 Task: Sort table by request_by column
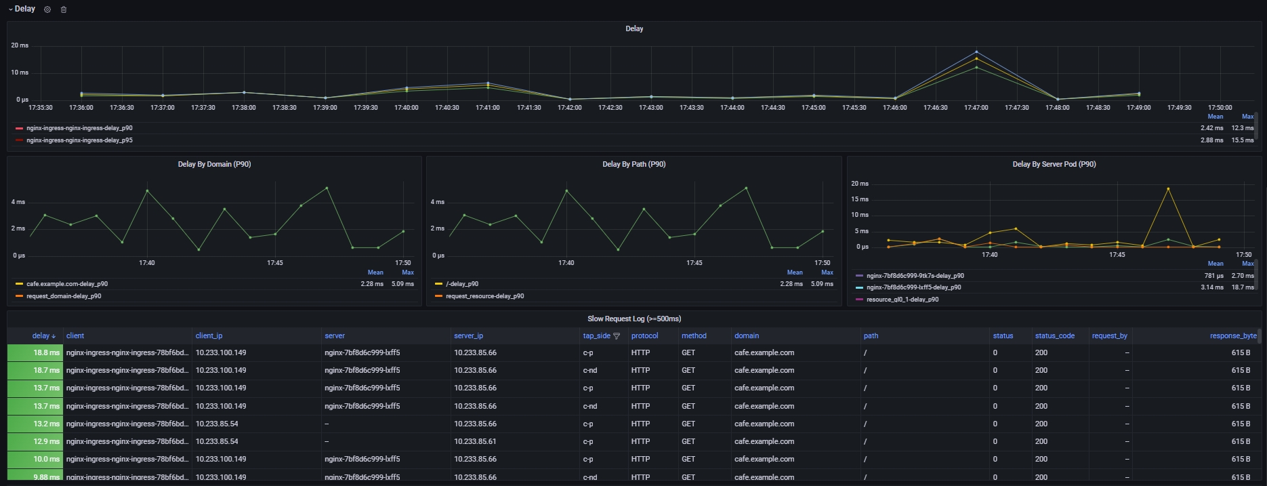1110,336
